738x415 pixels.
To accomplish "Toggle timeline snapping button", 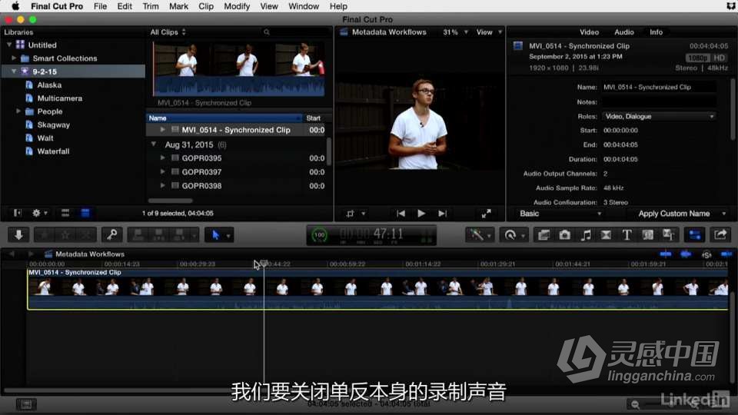I will click(x=726, y=254).
